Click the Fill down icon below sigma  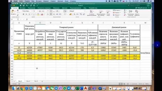click(125, 13)
